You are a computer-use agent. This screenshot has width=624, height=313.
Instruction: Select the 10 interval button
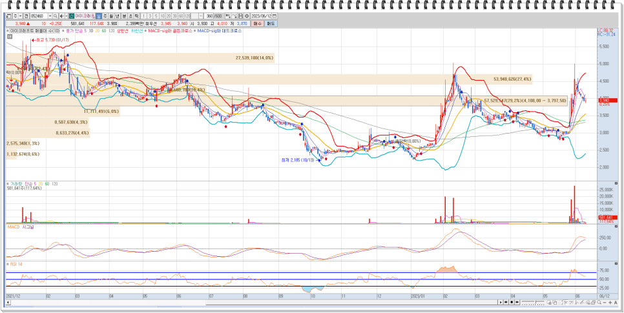point(162,16)
